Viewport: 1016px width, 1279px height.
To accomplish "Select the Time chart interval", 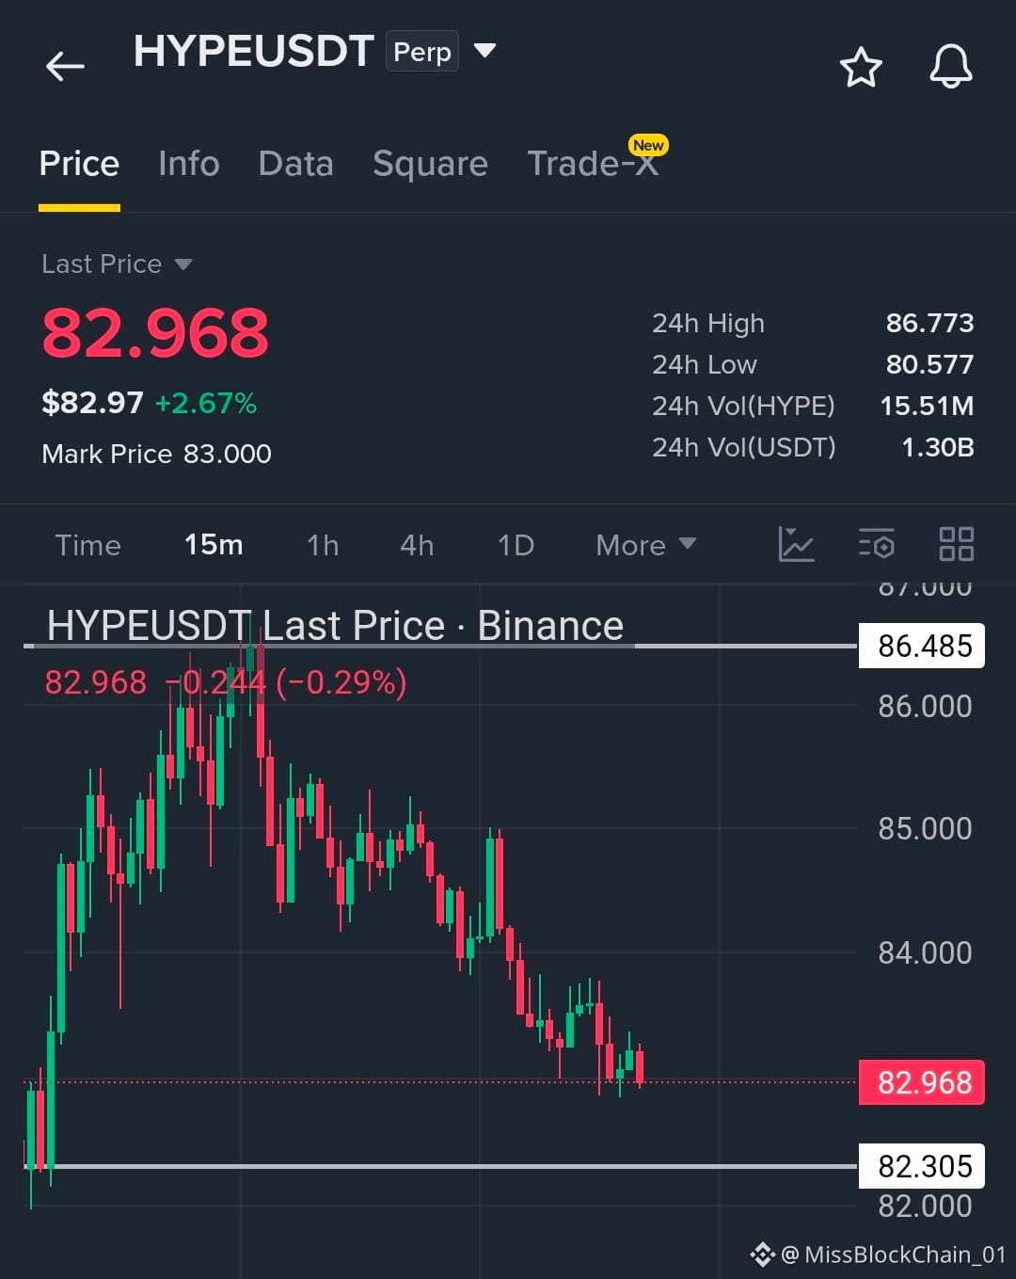I will pos(88,545).
